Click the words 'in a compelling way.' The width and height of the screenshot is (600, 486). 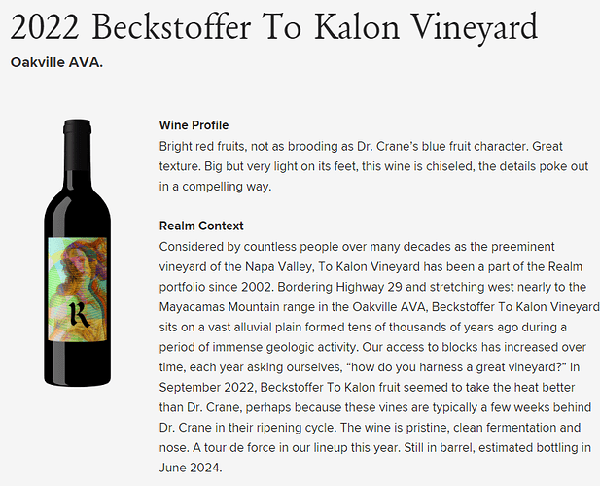pyautogui.click(x=215, y=187)
